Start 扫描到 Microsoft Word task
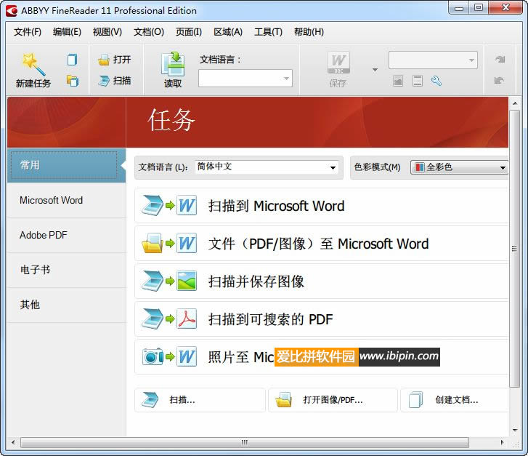The height and width of the screenshot is (456, 528). pos(322,206)
